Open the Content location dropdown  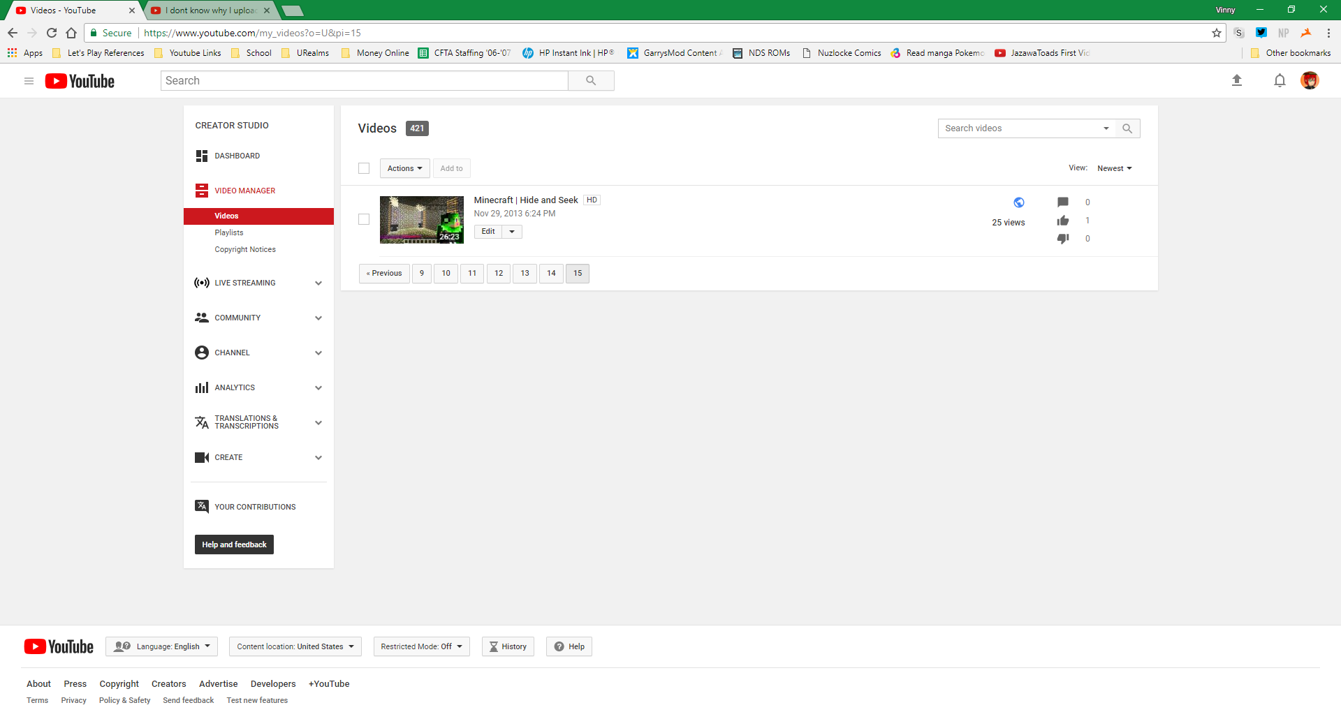click(x=295, y=646)
